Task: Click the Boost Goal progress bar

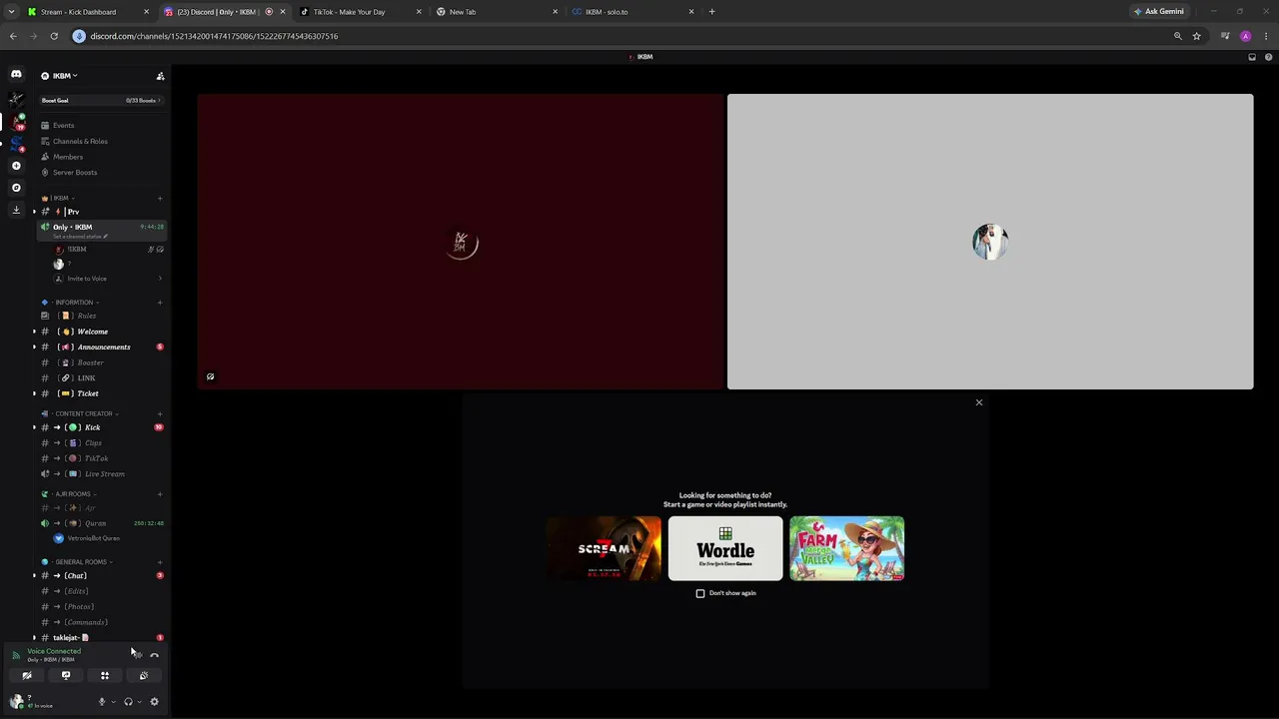Action: [100, 101]
